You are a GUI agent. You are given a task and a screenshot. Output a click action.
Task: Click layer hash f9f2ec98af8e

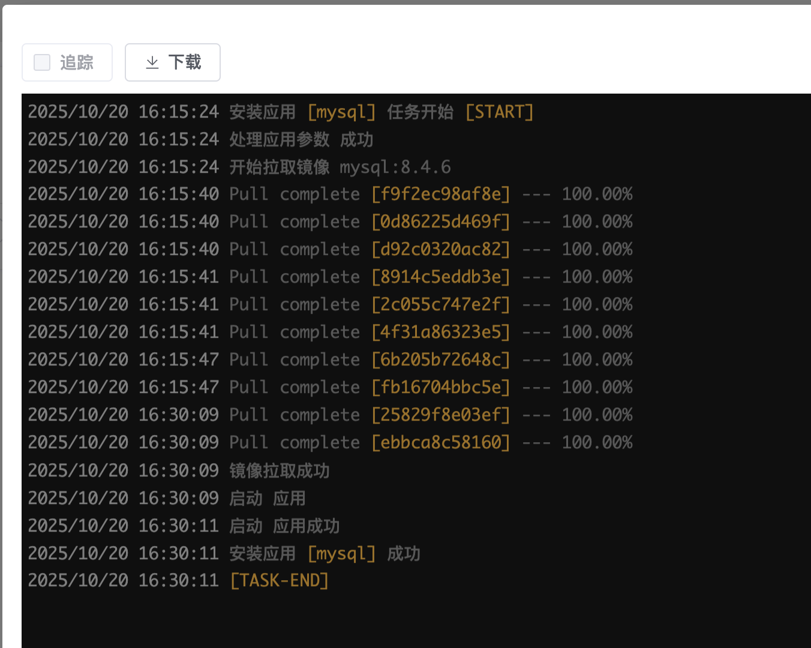pos(441,194)
